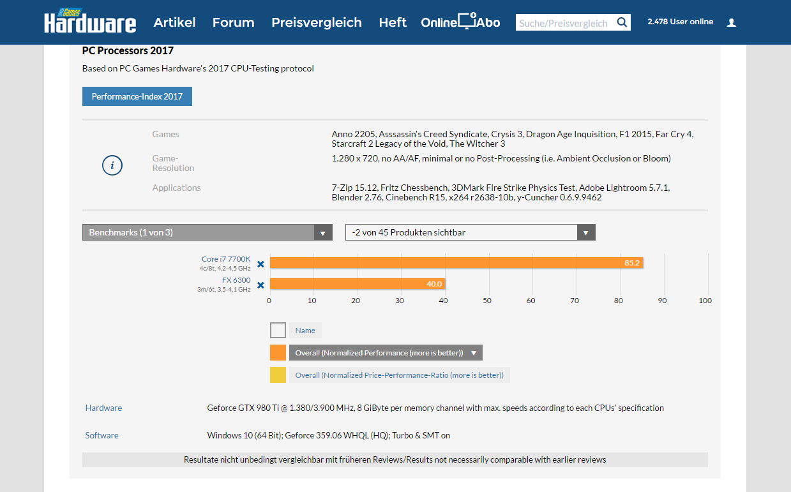Click the Hardware label

(x=103, y=408)
